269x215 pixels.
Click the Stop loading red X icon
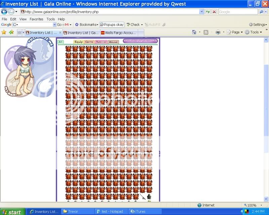click(x=214, y=11)
